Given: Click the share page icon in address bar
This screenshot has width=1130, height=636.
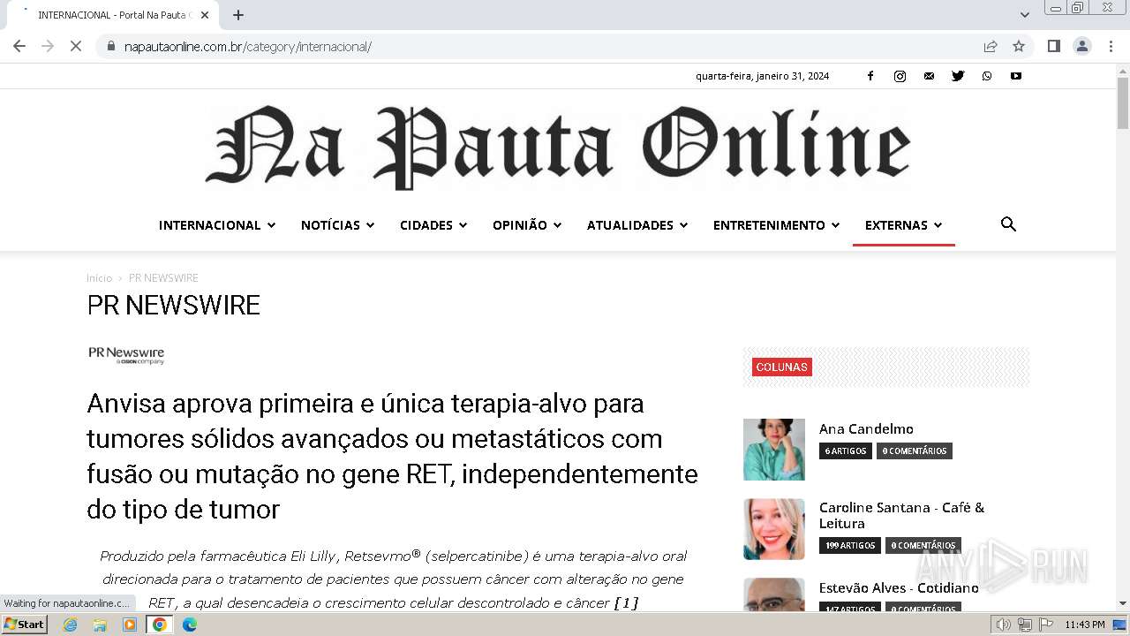Looking at the screenshot, I should point(991,46).
